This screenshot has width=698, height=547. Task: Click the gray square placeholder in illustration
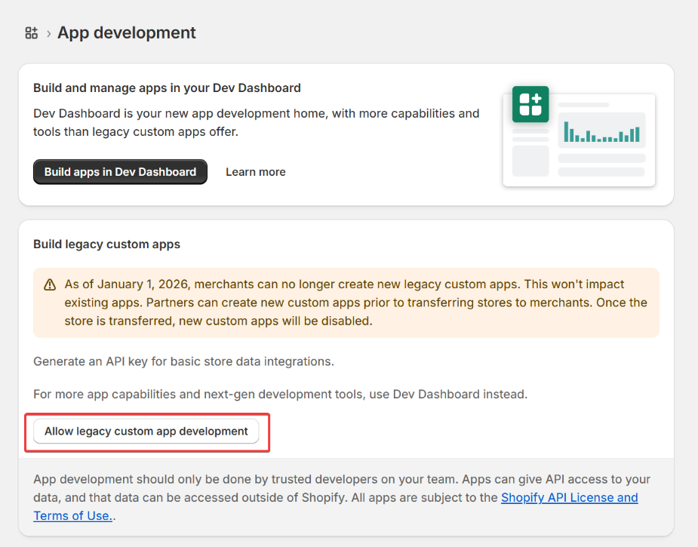click(x=530, y=161)
